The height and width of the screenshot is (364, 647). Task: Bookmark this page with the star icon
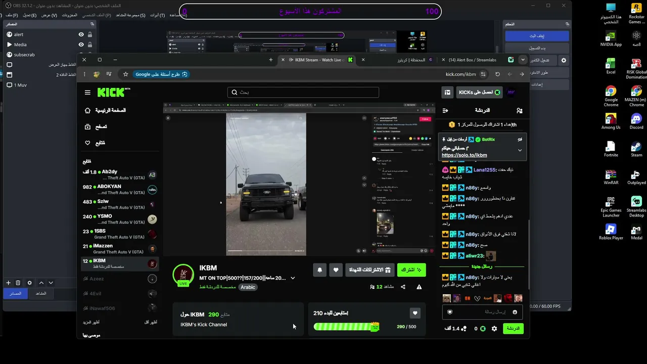(x=126, y=74)
